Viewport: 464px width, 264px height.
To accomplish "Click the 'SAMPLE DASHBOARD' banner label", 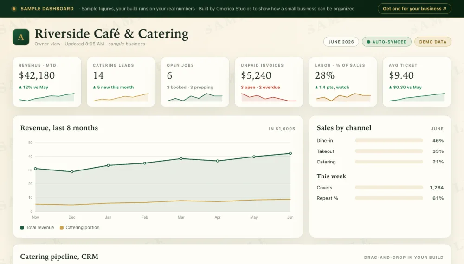I will coord(47,9).
